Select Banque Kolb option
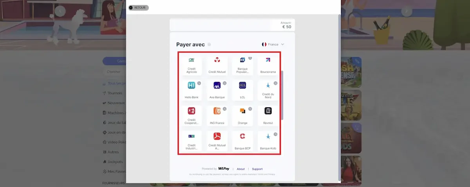This screenshot has height=187, width=470. pyautogui.click(x=268, y=141)
